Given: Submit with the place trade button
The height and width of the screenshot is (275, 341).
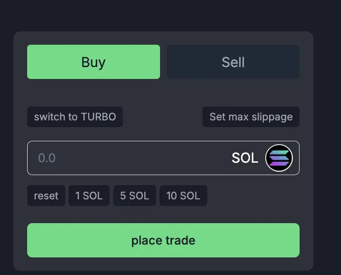Looking at the screenshot, I should click(x=163, y=240).
